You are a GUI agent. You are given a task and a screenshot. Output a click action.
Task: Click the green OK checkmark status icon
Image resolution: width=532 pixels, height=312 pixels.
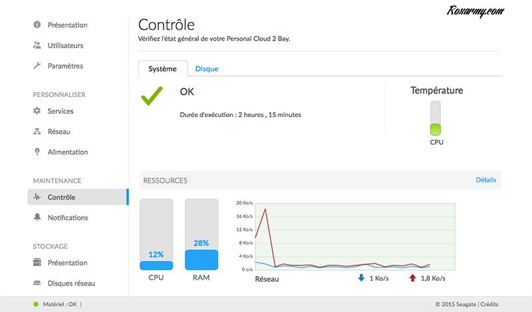tap(152, 95)
